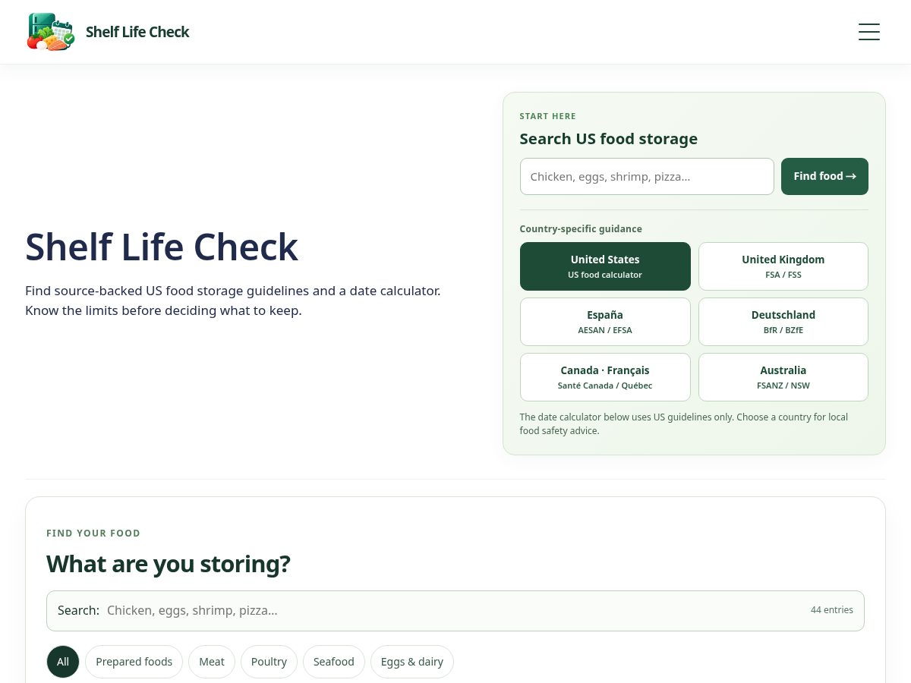Select United States guidance
Image resolution: width=911 pixels, height=683 pixels.
click(605, 266)
